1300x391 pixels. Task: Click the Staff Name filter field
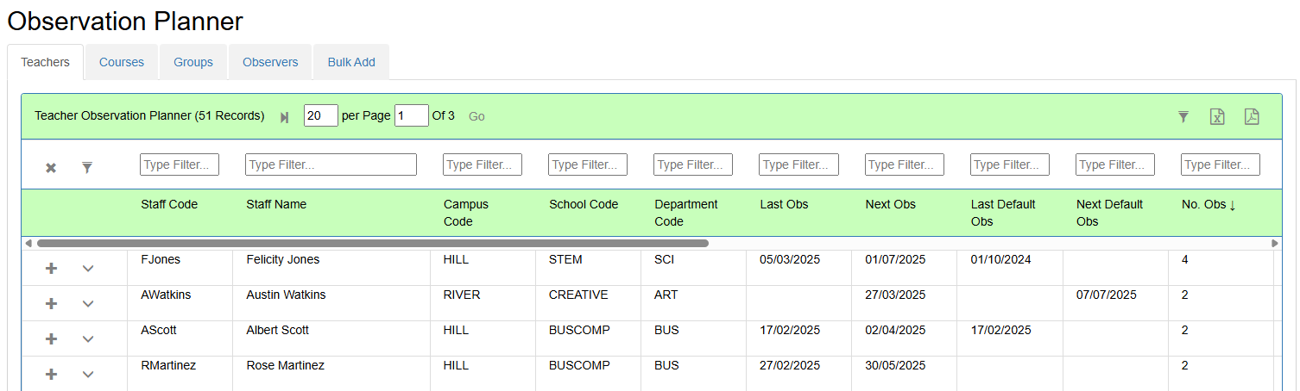click(331, 164)
